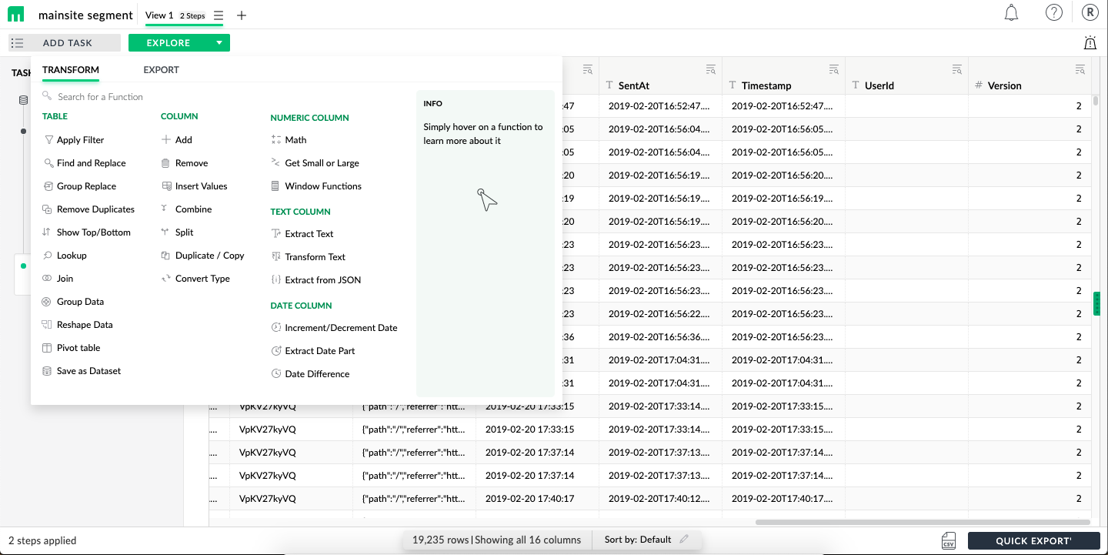Click the EXPLORE button

(x=169, y=43)
